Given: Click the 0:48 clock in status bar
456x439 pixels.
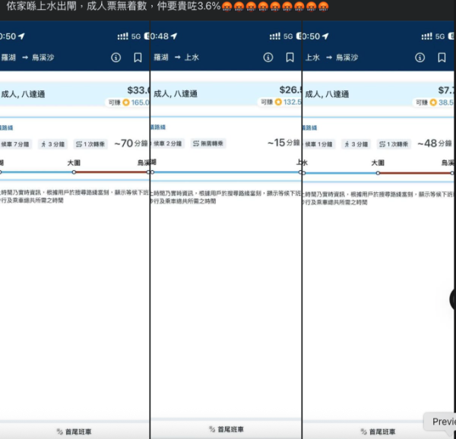Looking at the screenshot, I should pos(160,36).
